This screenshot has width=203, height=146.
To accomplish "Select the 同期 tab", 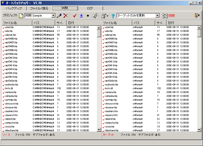I will click(x=65, y=8).
